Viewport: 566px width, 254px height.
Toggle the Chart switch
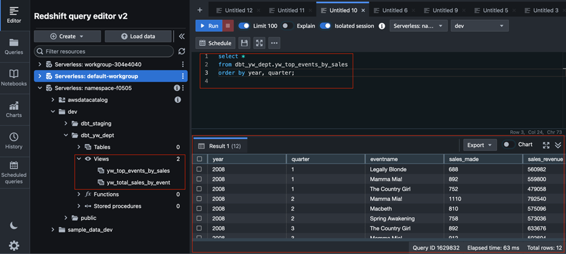pyautogui.click(x=508, y=144)
